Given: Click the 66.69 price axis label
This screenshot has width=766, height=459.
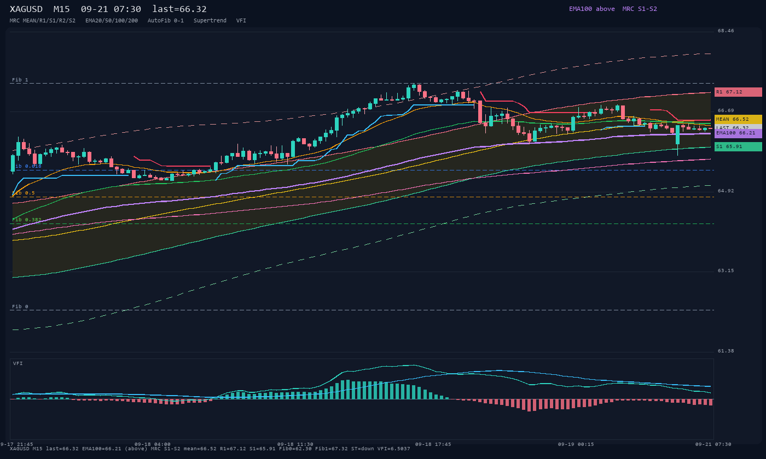Looking at the screenshot, I should (x=726, y=111).
